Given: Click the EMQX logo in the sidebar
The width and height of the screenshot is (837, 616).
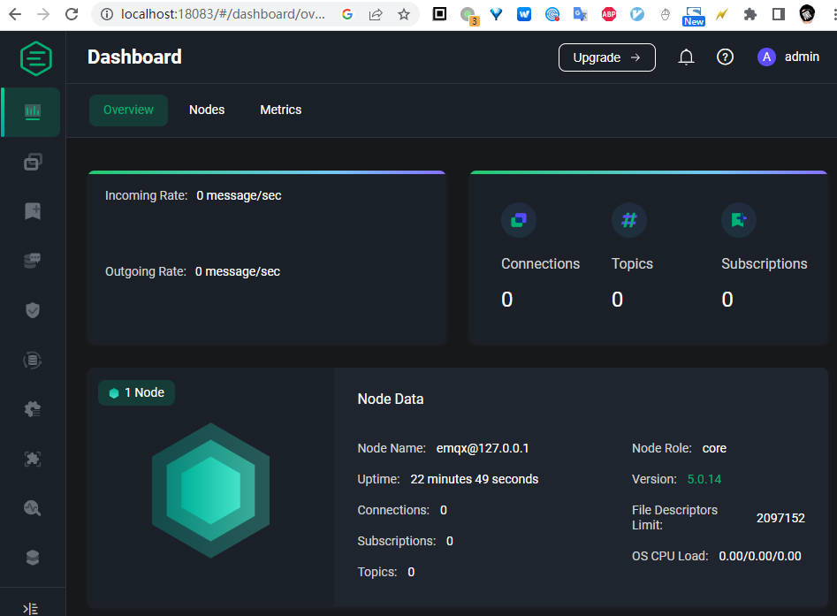Looking at the screenshot, I should [36, 58].
